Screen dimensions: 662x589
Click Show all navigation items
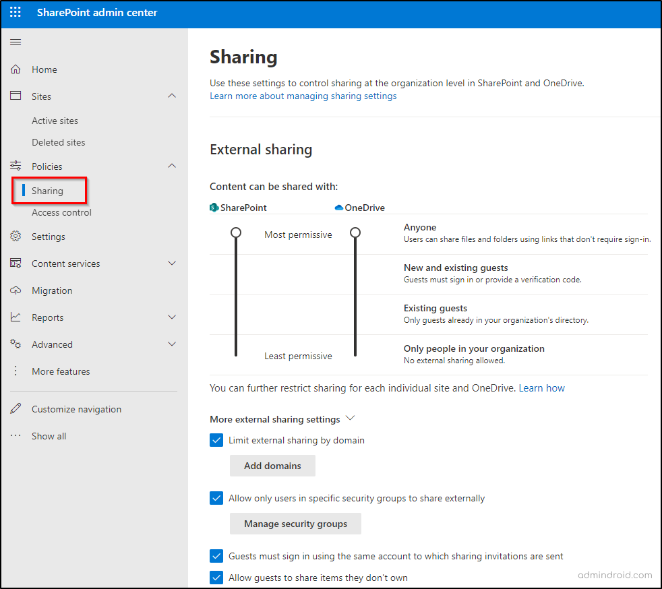pyautogui.click(x=49, y=436)
